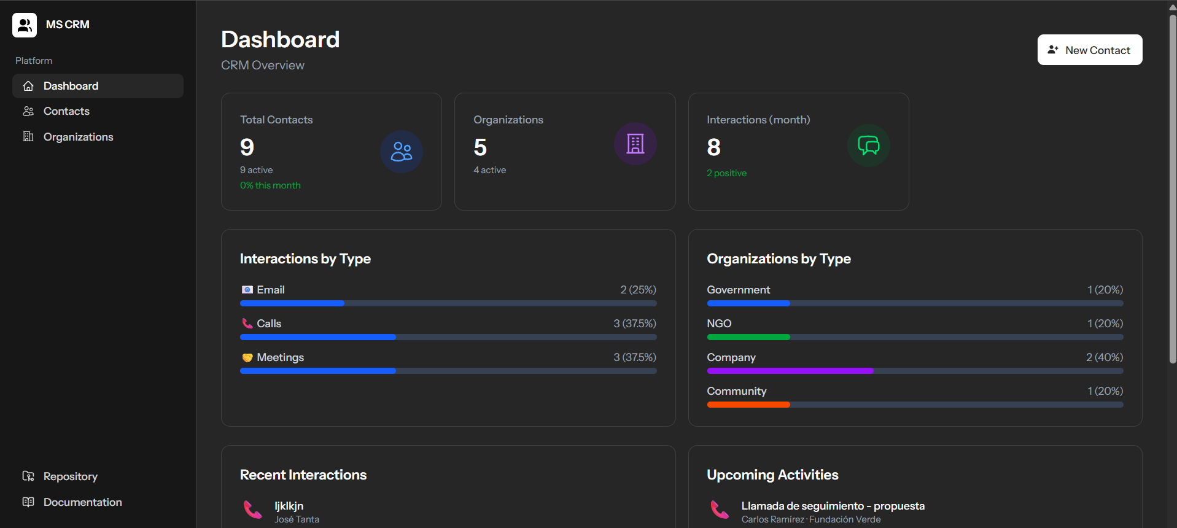1177x528 pixels.
Task: Click phone icon beside Llamada de seguimiento
Action: 719,510
